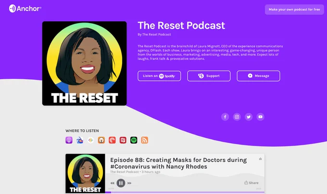Skip forward with the fast-forward arrows
Viewport: 327px width, 194px height.
point(129,183)
